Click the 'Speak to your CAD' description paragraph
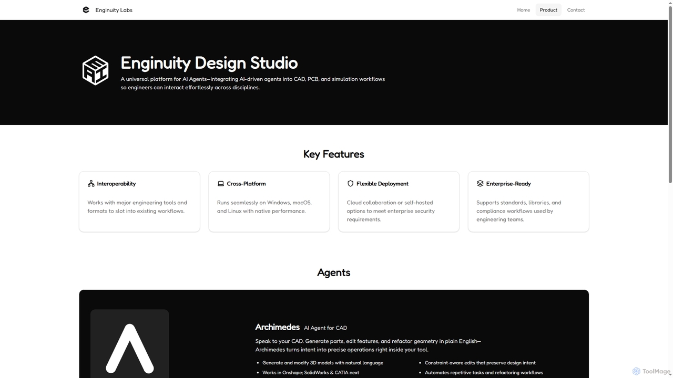 [368, 345]
